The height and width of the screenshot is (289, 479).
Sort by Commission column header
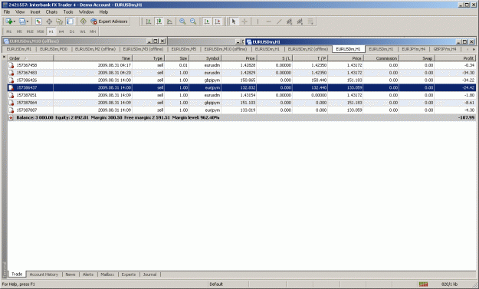pyautogui.click(x=381, y=58)
